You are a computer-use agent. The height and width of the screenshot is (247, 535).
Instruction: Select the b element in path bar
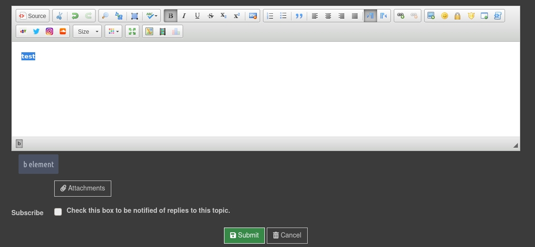19,143
